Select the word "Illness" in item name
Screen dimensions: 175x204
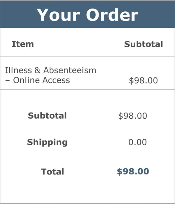click(19, 70)
